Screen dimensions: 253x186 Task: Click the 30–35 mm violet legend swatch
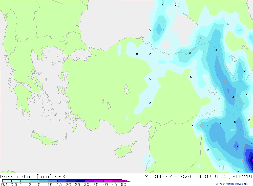[90, 181]
